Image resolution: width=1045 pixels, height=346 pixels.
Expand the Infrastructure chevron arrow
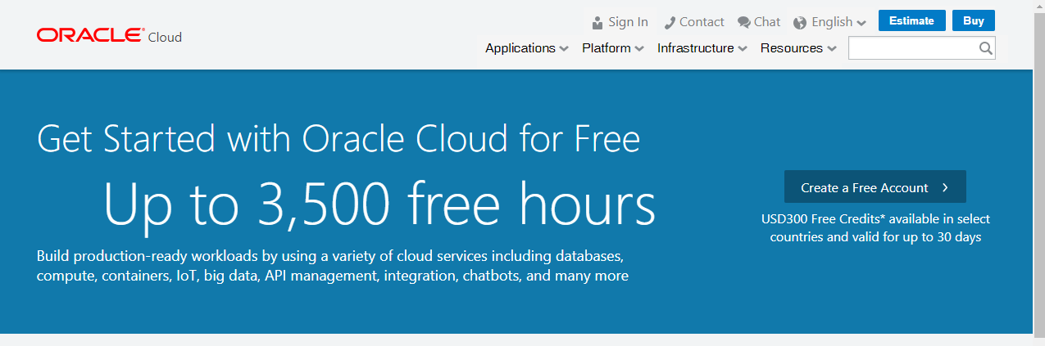click(x=743, y=49)
